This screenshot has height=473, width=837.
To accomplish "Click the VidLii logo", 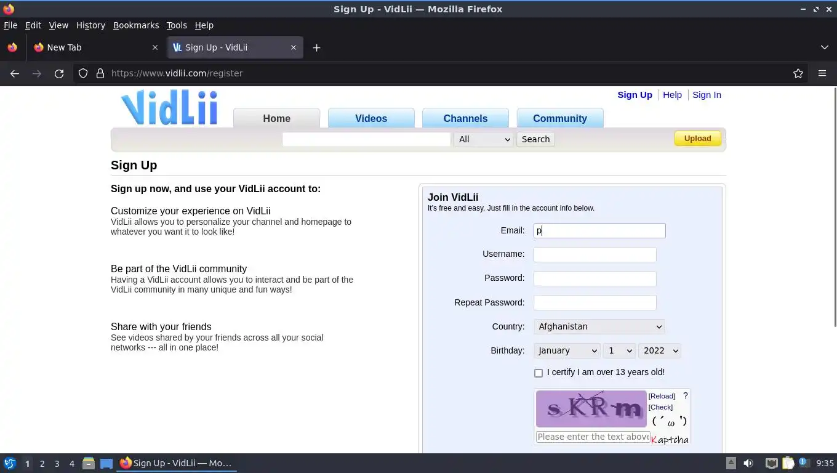I will [169, 108].
